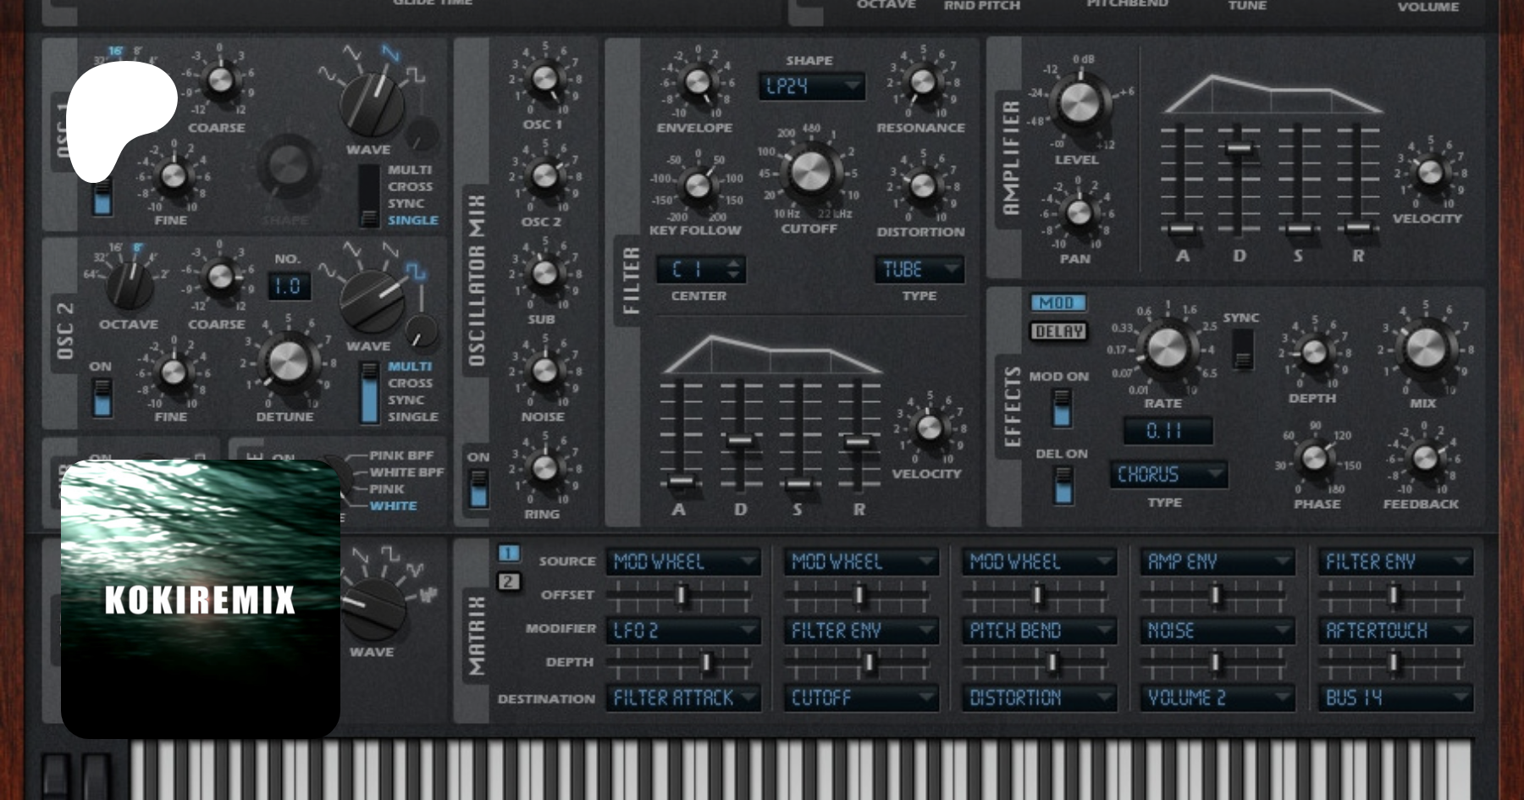Image resolution: width=1524 pixels, height=800 pixels.
Task: Select the White noise type label
Action: 393,506
